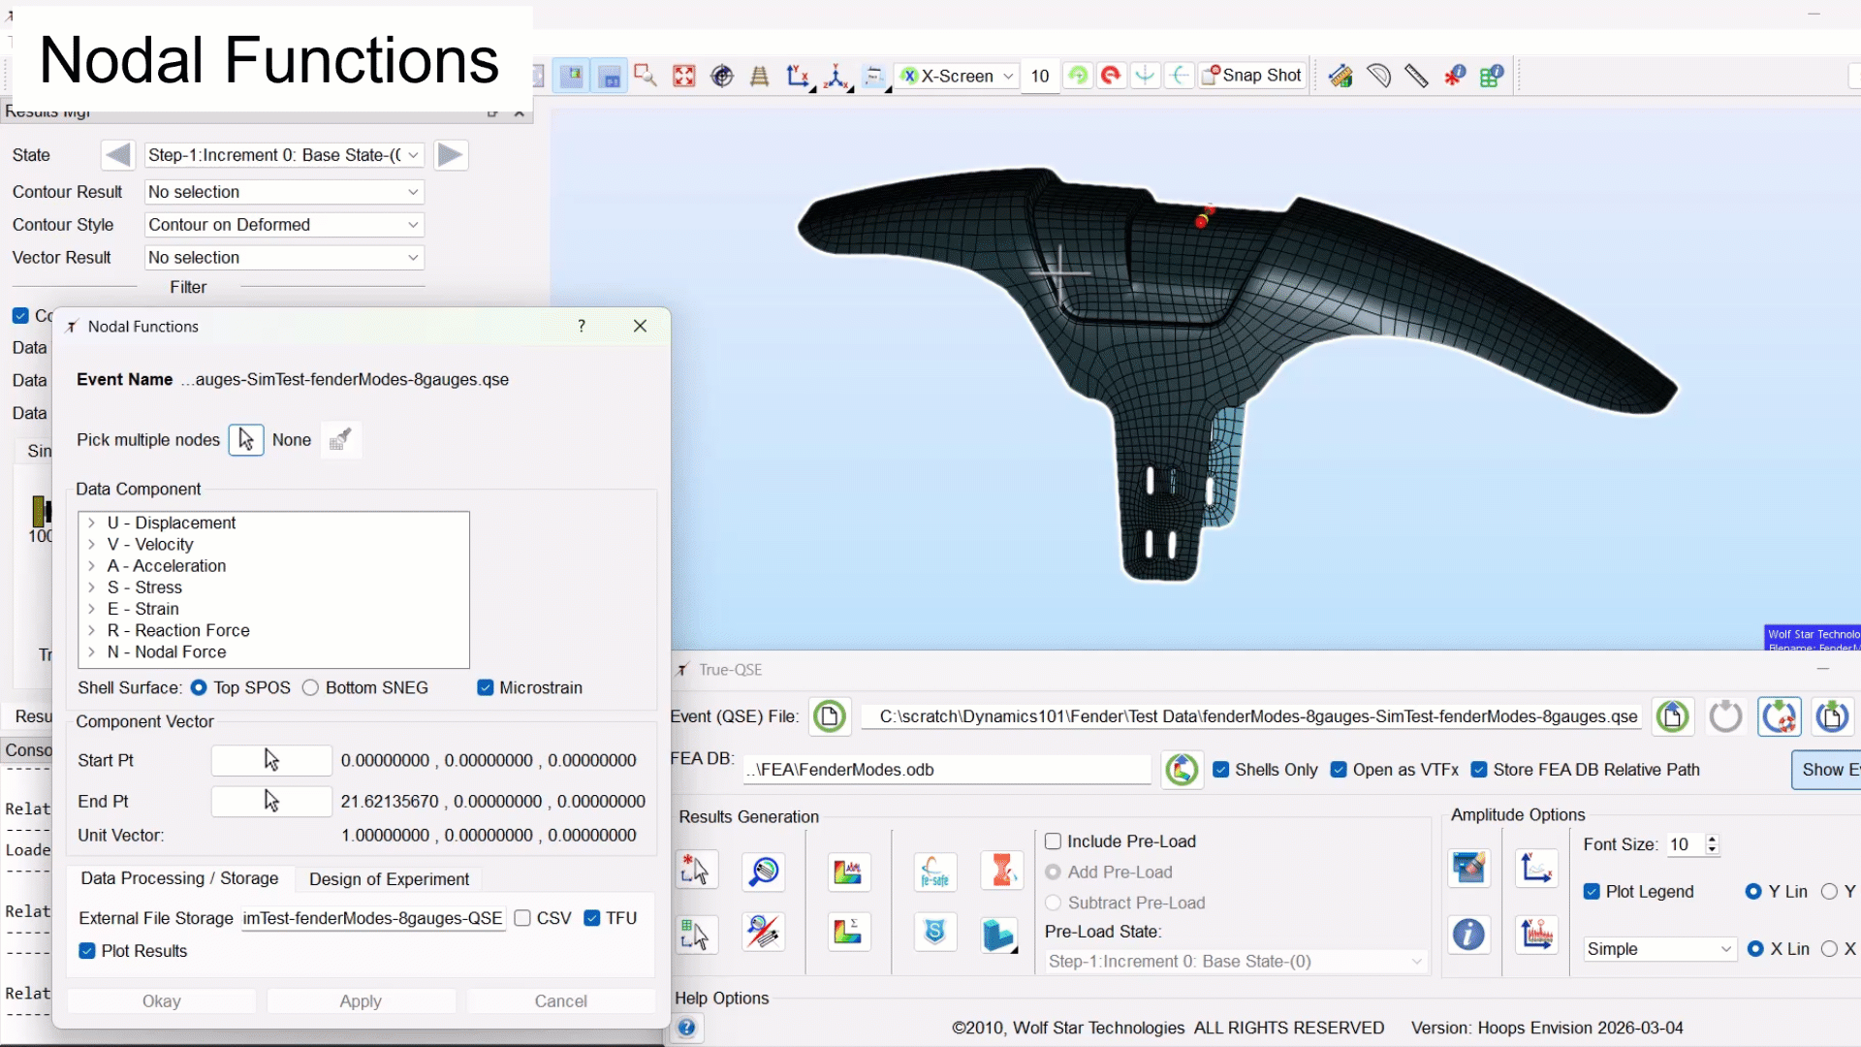This screenshot has height=1047, width=1861.
Task: Click the green rotate arrow icon
Action: point(1077,76)
